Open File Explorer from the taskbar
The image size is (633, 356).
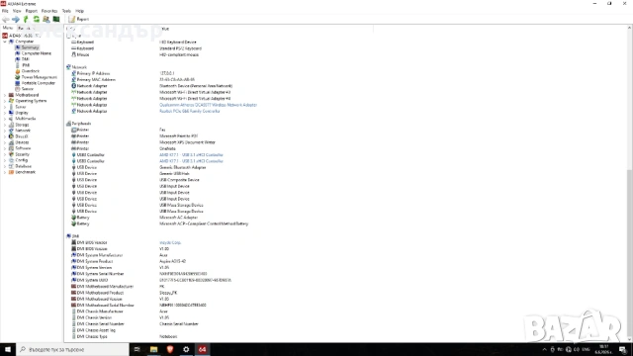click(154, 349)
